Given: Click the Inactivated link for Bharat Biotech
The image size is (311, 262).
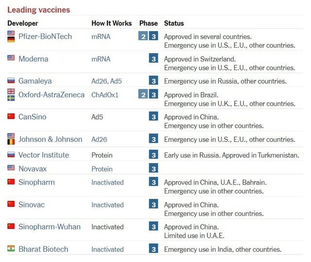Looking at the screenshot, I should (x=107, y=249).
